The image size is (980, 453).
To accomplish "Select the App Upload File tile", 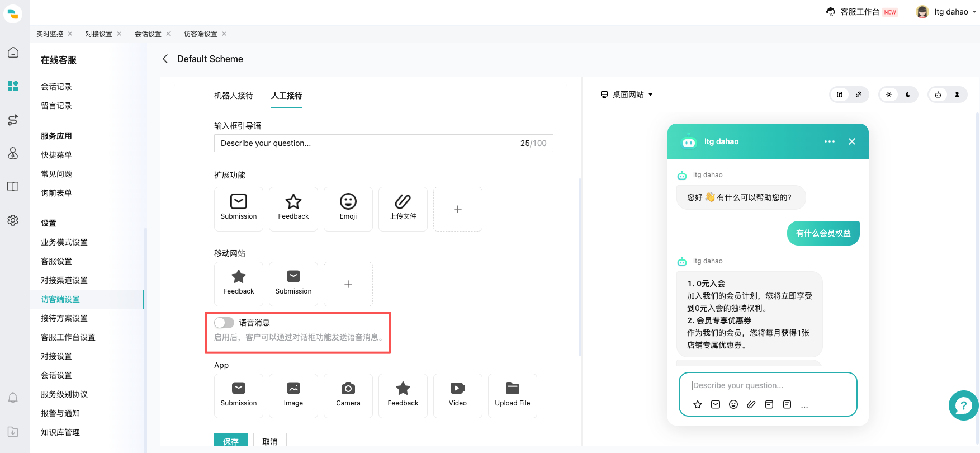I will pyautogui.click(x=513, y=395).
